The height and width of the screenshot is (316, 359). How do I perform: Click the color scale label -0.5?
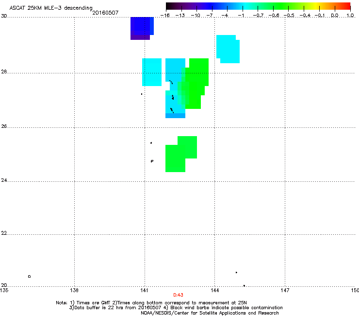289,16
